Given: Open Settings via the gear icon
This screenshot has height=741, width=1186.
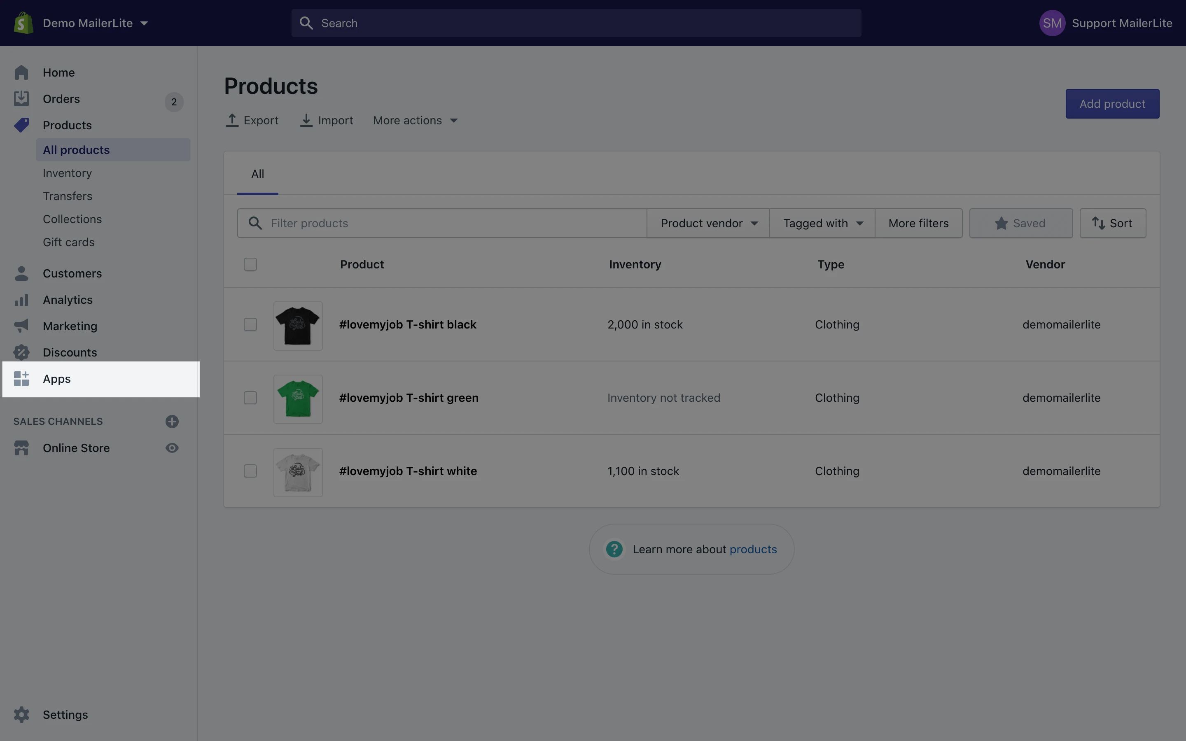Looking at the screenshot, I should tap(21, 715).
